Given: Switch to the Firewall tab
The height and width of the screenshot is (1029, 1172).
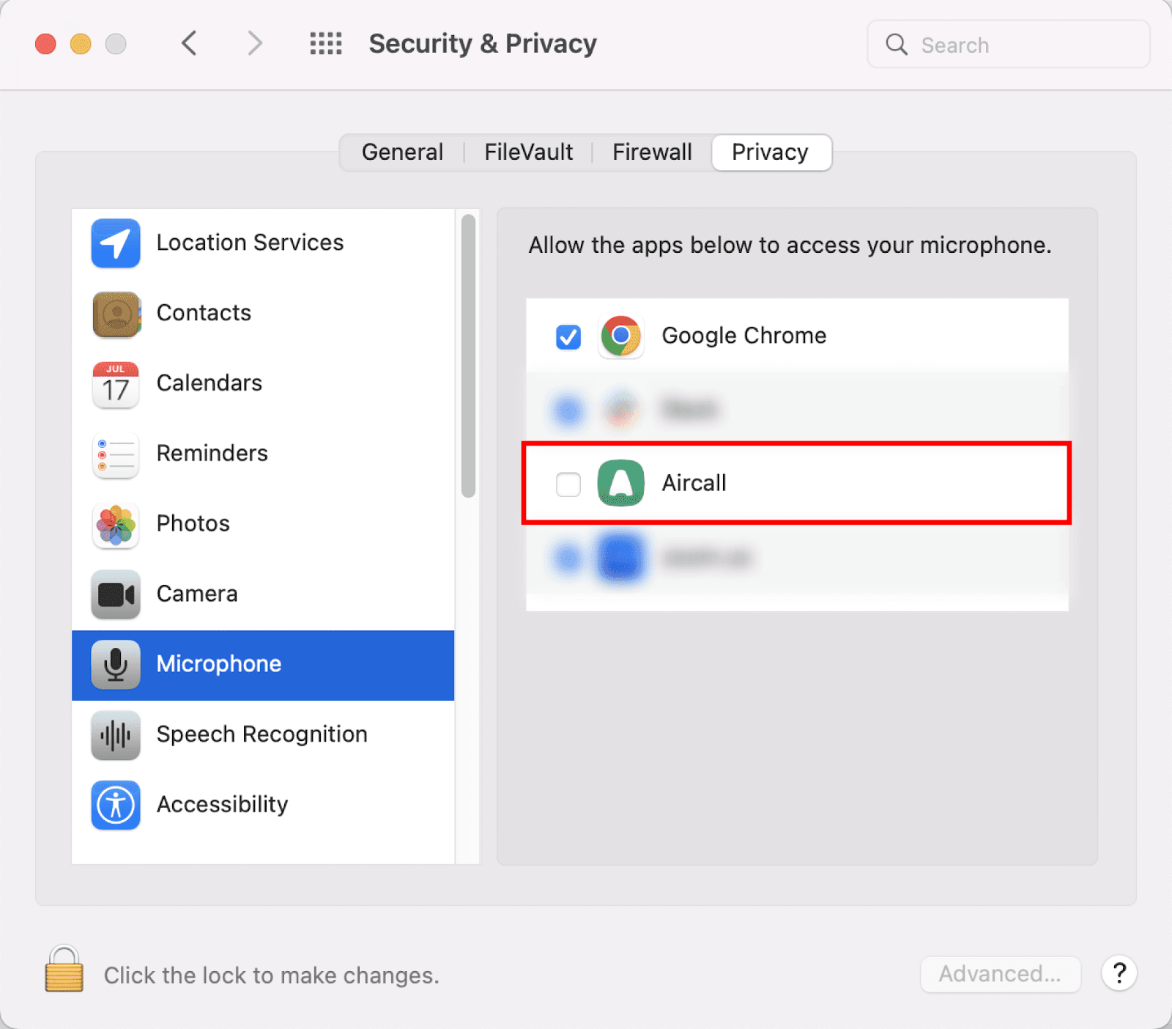Looking at the screenshot, I should click(x=652, y=152).
